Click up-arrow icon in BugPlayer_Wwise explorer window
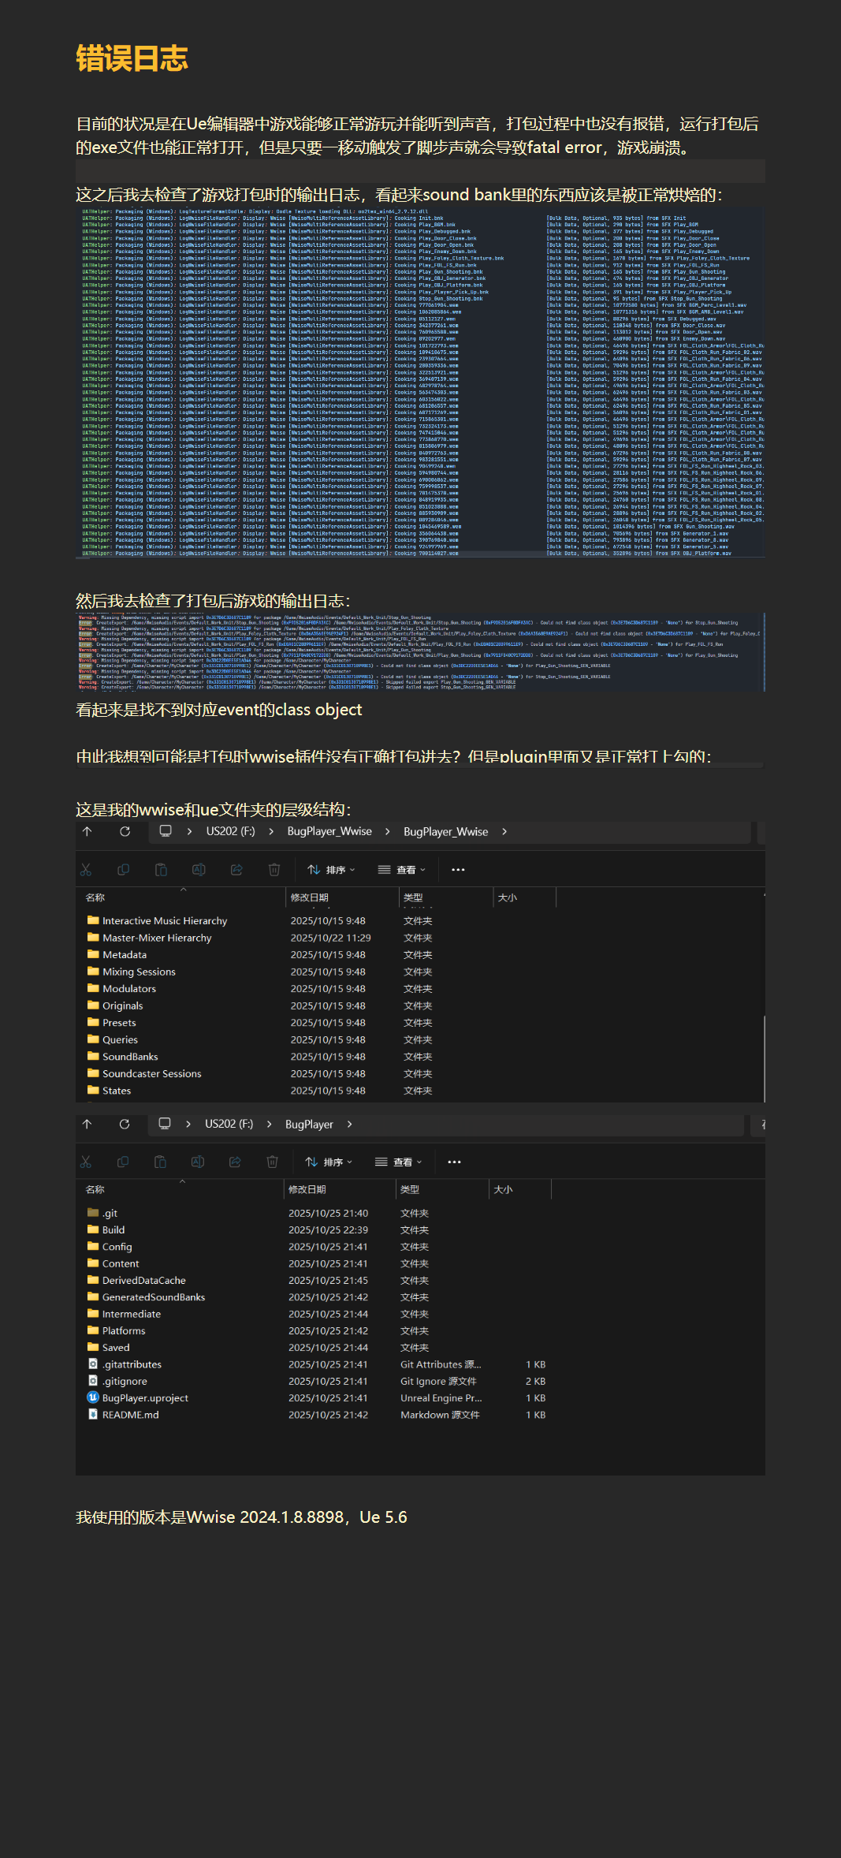 pos(87,831)
